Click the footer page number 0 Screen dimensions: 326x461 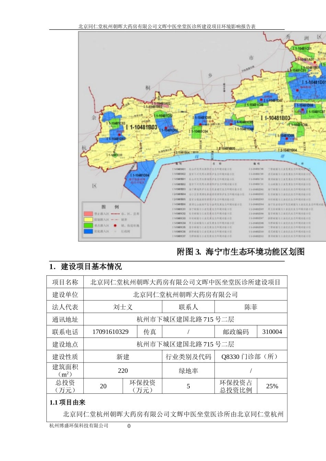click(129, 426)
